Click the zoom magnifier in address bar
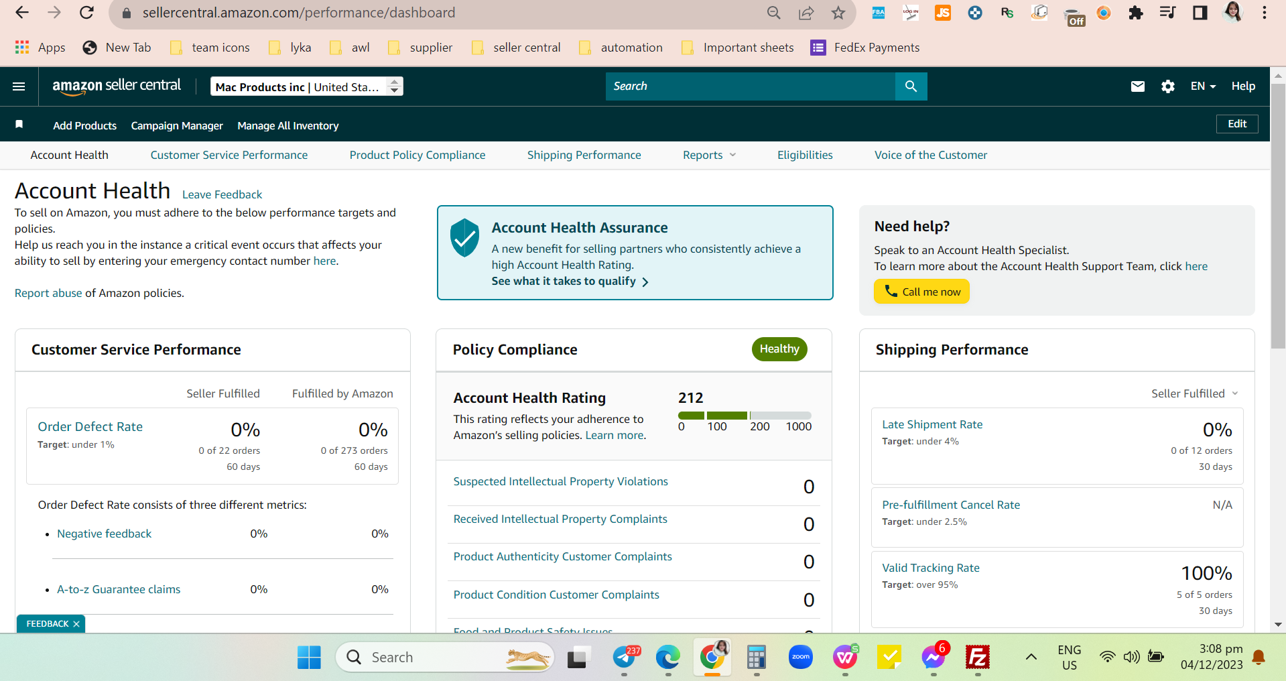This screenshot has height=681, width=1286. [774, 13]
